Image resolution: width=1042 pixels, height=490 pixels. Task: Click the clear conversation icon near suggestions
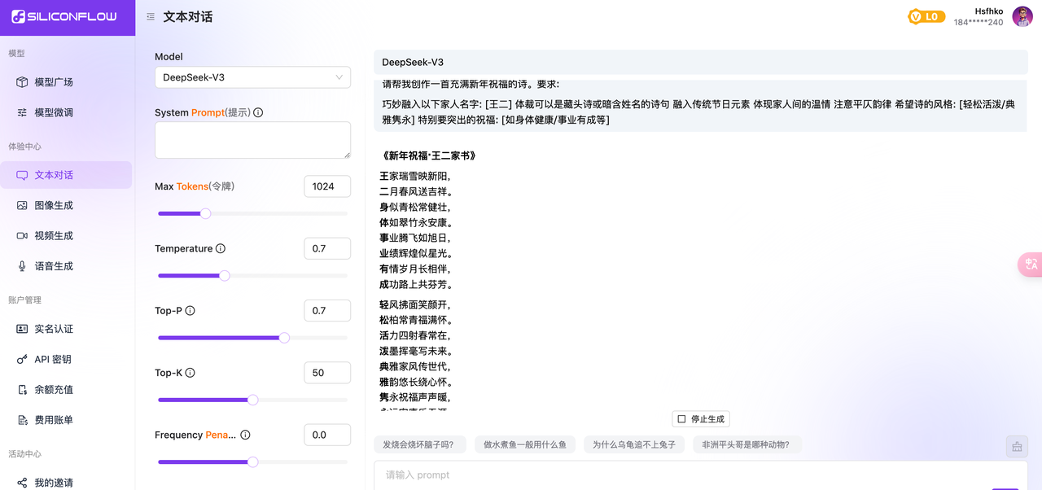[x=1017, y=446]
